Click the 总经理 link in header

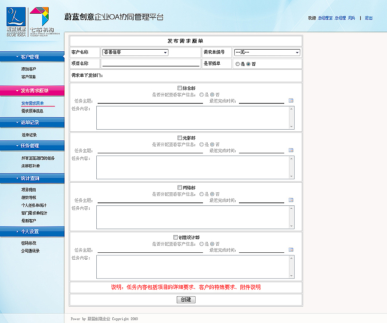coord(340,18)
